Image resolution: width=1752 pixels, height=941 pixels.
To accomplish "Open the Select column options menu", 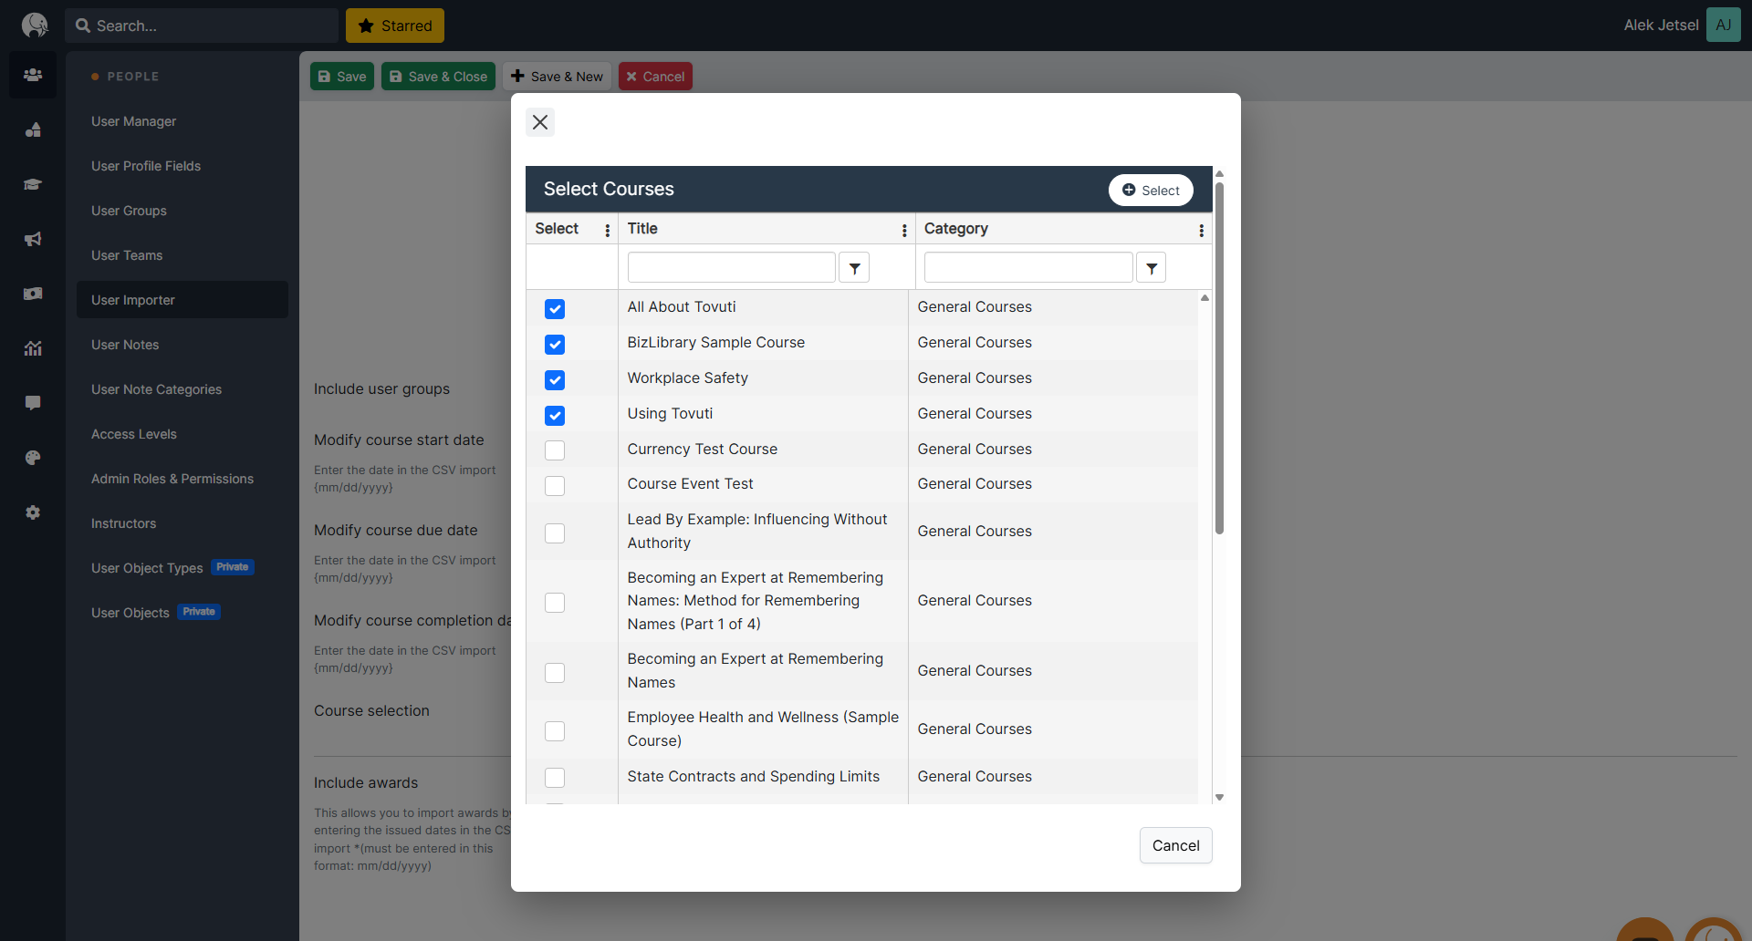I will pyautogui.click(x=607, y=231).
